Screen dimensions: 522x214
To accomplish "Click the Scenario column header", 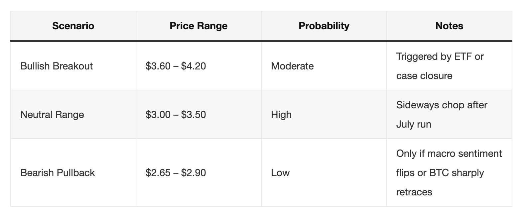I will pos(73,26).
